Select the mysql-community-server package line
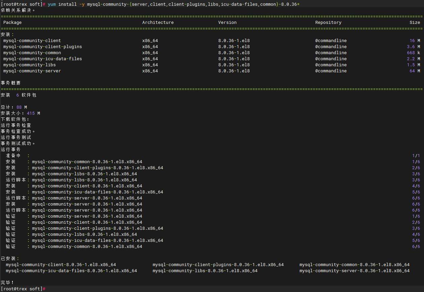Screen dimensions: 424x292 point(32,71)
